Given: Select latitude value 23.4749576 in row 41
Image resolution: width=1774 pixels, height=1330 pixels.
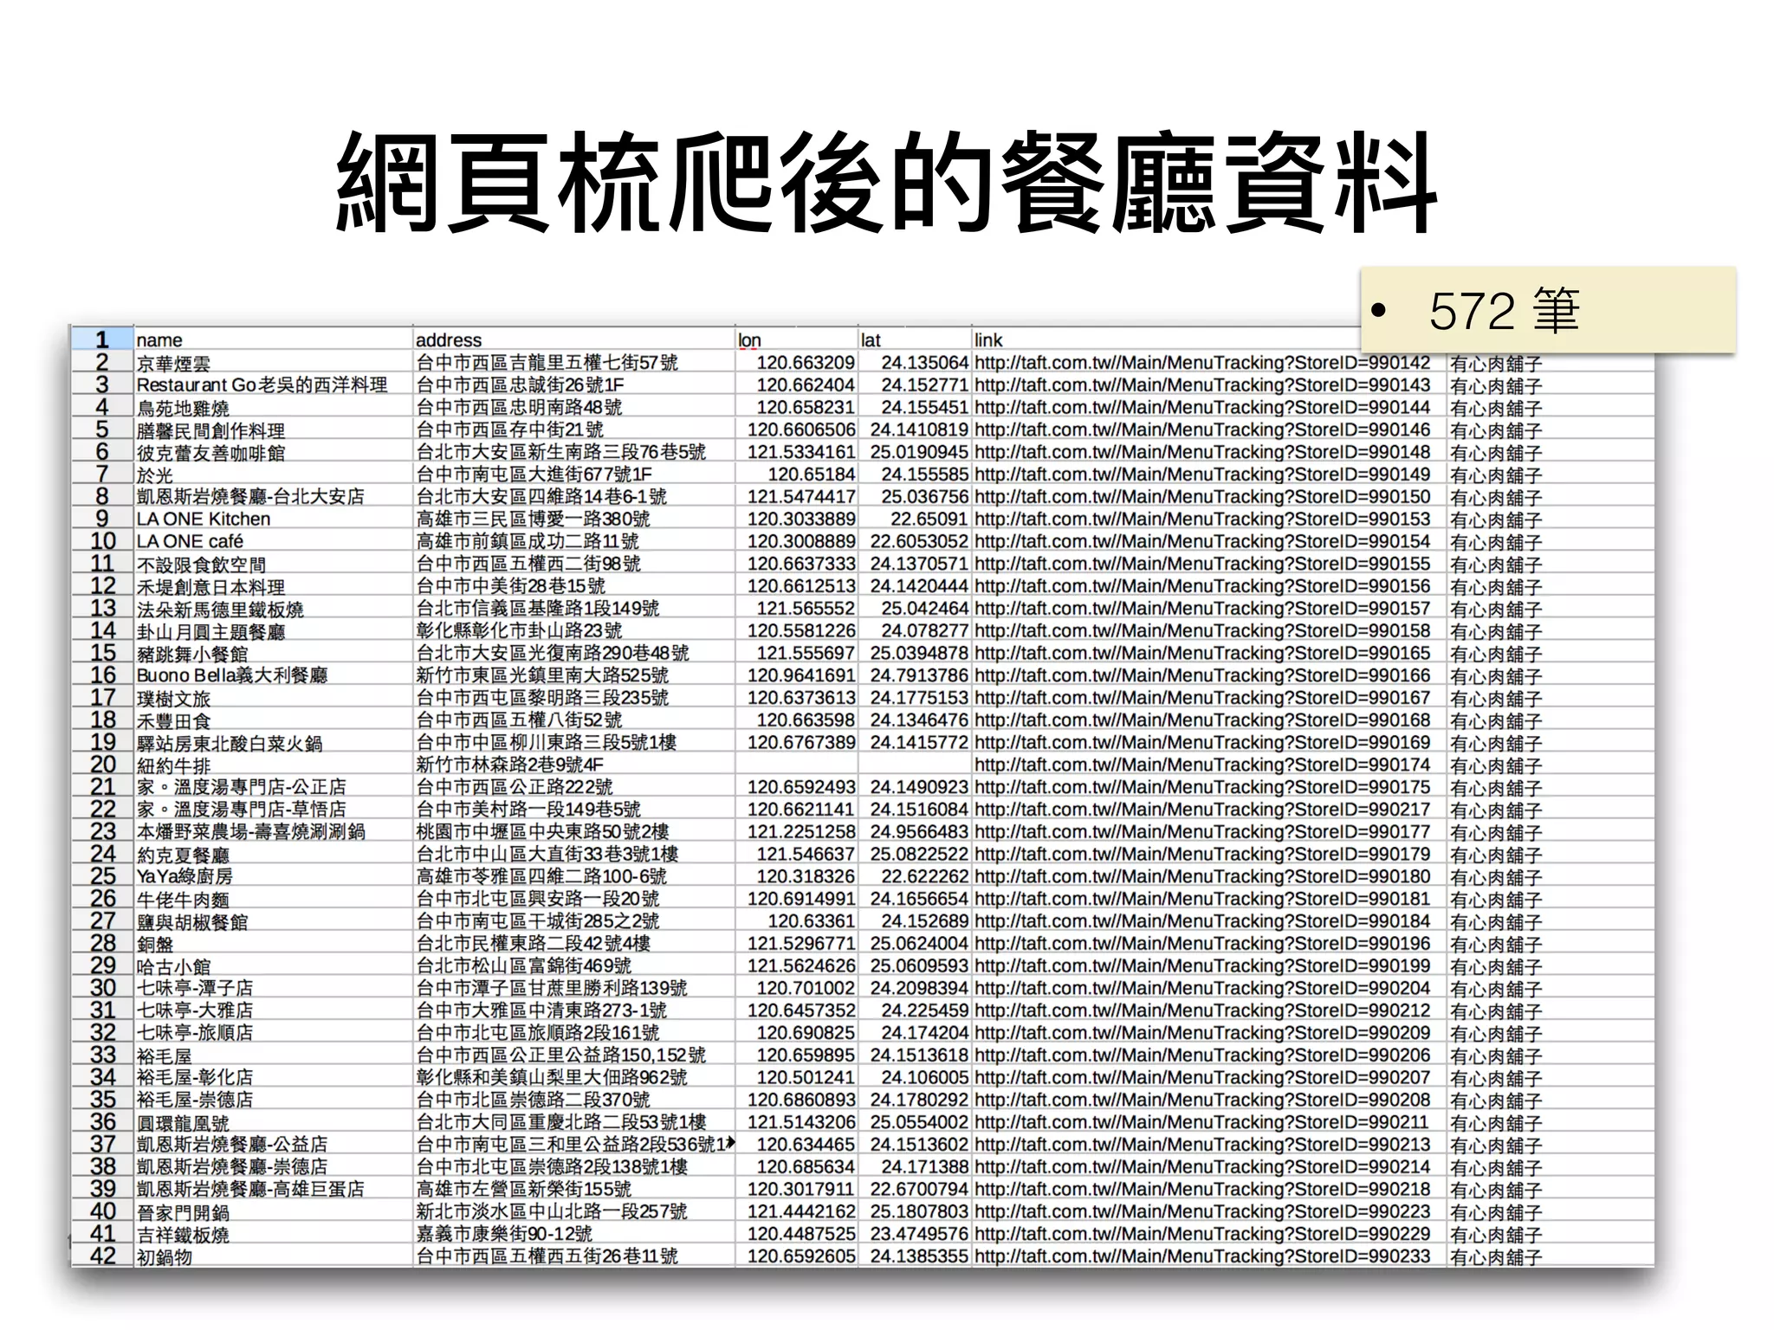Looking at the screenshot, I should click(x=918, y=1234).
